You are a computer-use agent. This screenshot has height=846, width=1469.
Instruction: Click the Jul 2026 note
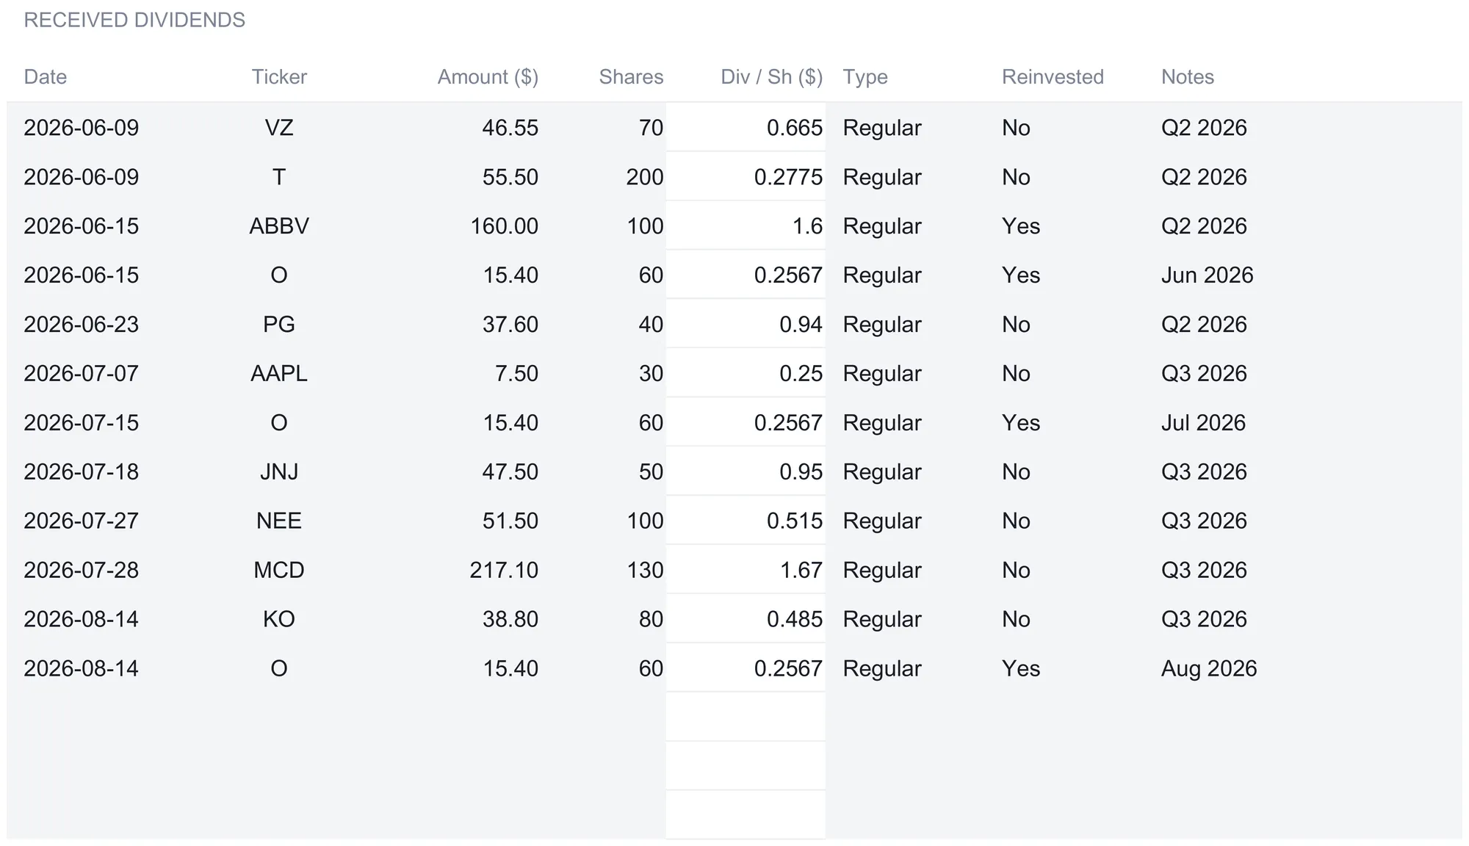pos(1203,423)
